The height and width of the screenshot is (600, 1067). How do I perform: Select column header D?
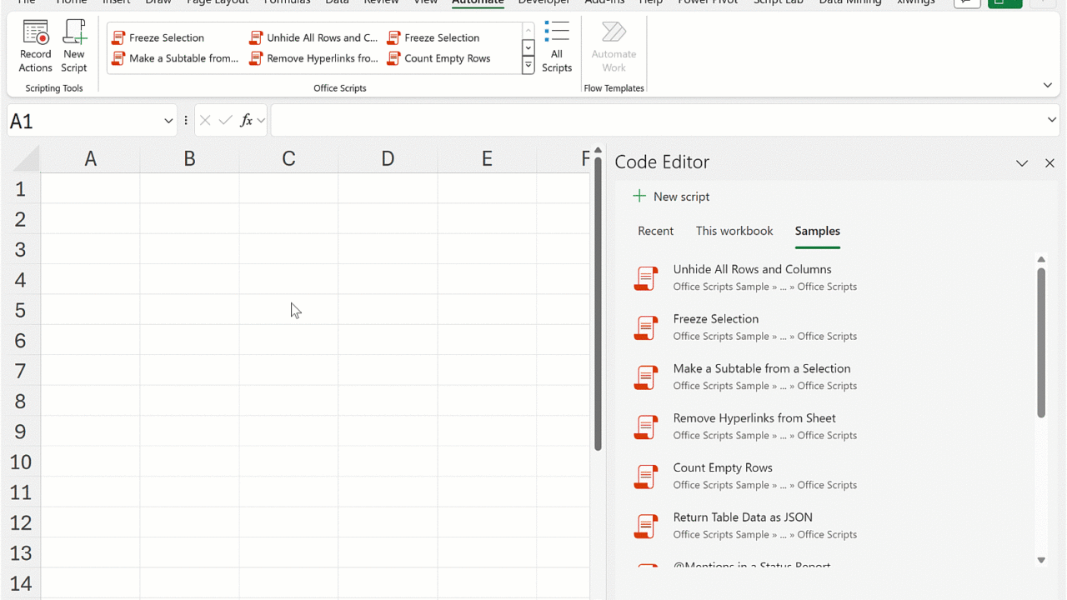pos(388,158)
